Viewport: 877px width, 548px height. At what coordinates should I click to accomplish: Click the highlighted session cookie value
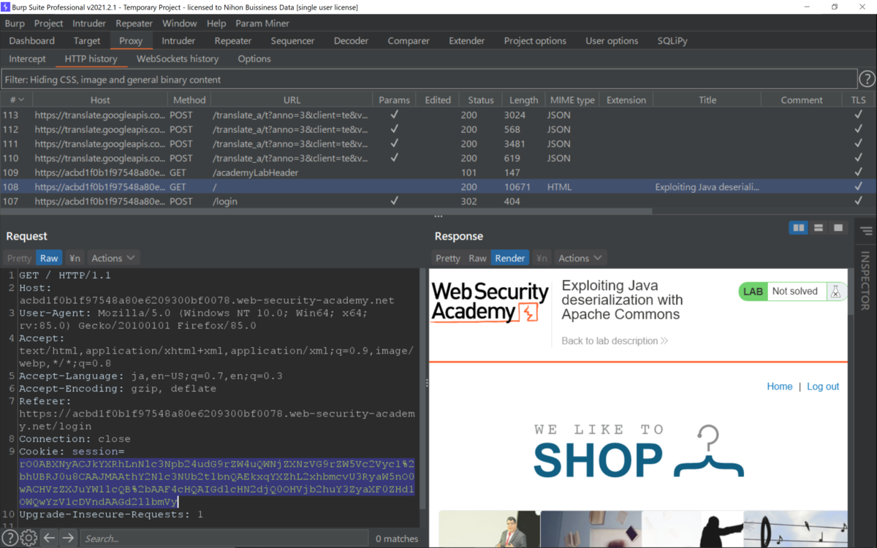[x=216, y=483]
